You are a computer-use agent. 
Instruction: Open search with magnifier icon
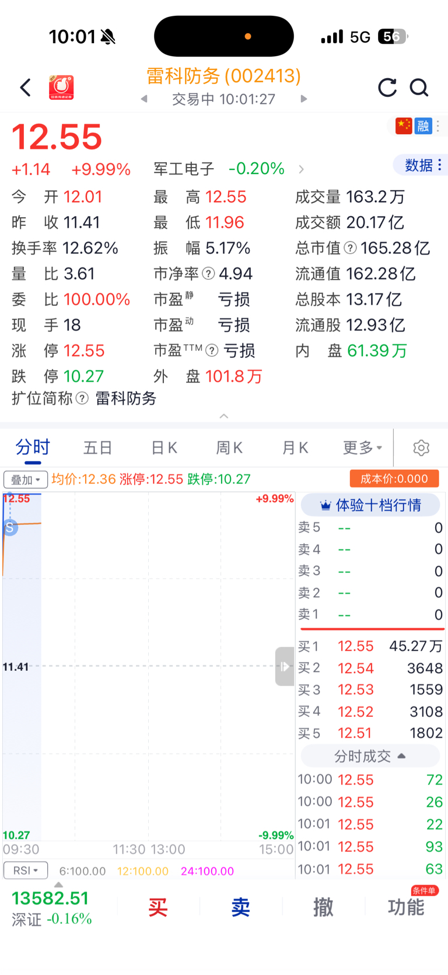419,88
